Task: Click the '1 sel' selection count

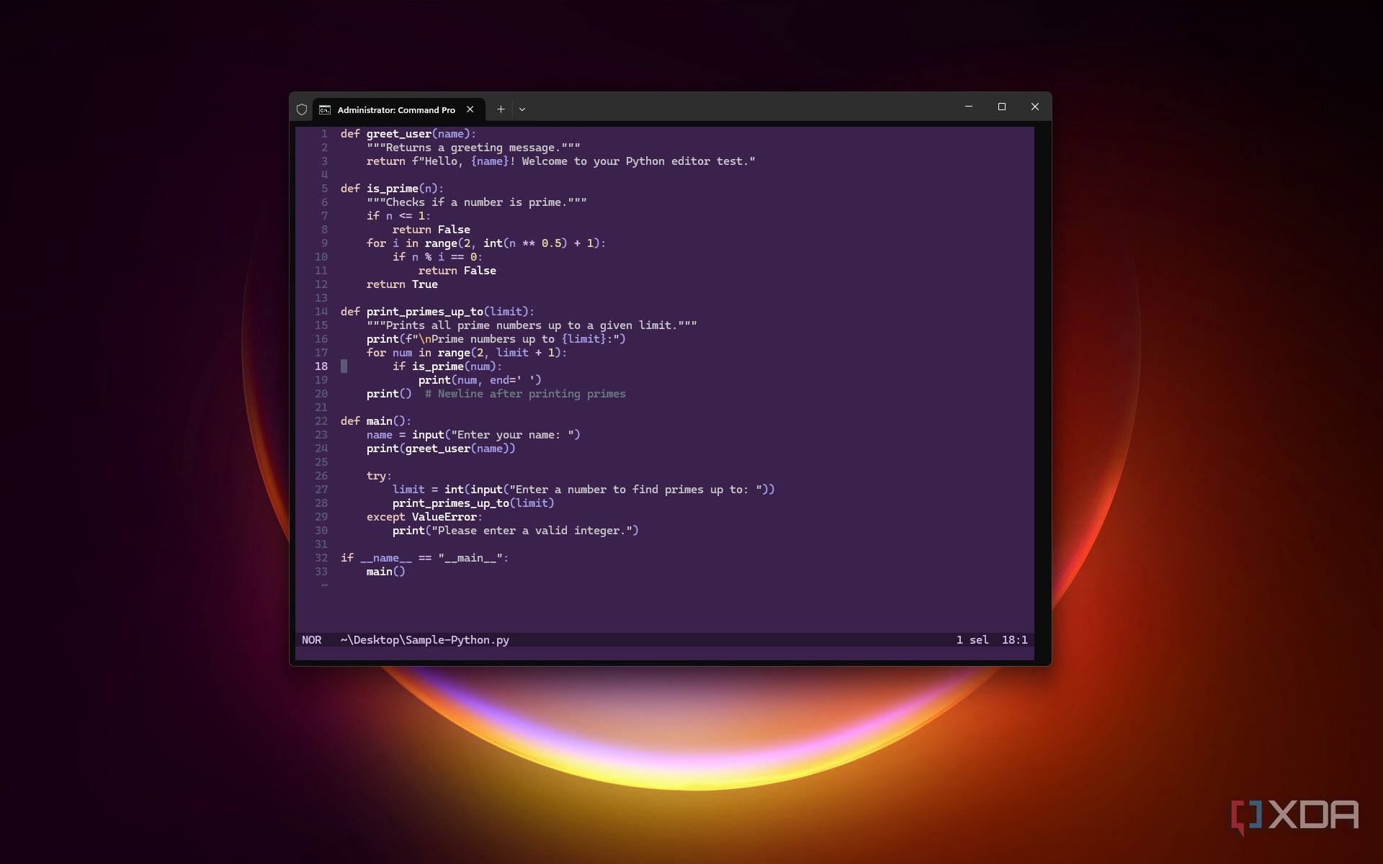Action: (972, 640)
